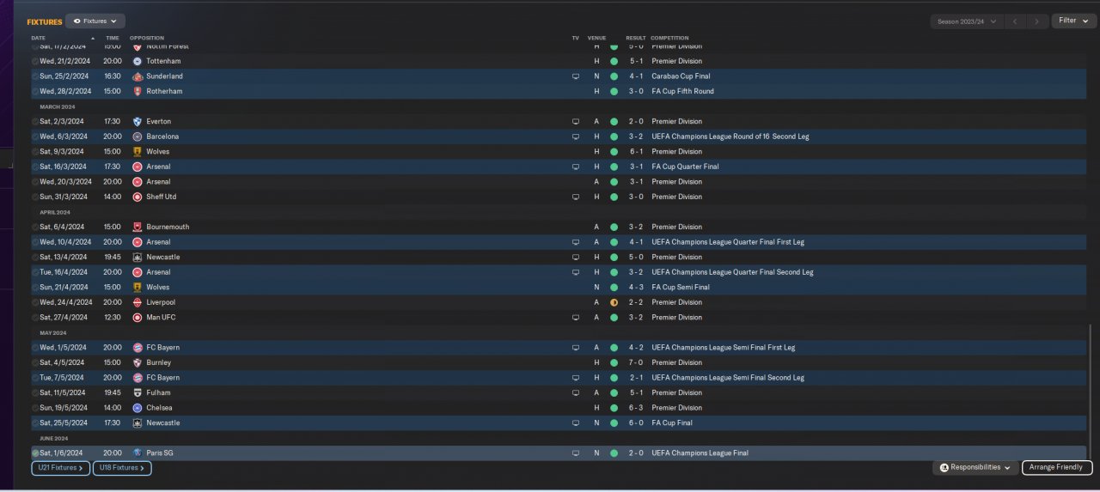This screenshot has width=1100, height=492.
Task: Click the FA Cup Semi Final competition text
Action: pos(681,287)
